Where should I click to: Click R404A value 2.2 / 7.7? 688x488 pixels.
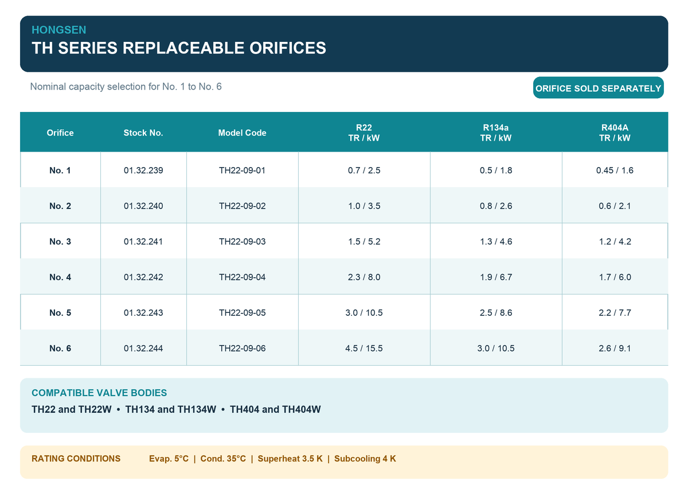[x=615, y=313]
